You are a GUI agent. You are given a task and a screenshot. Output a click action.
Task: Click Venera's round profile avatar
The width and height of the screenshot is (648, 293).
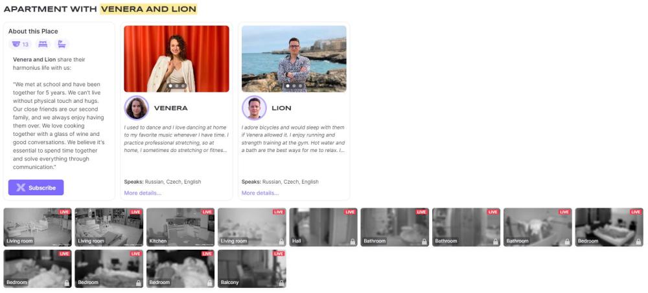pos(137,108)
